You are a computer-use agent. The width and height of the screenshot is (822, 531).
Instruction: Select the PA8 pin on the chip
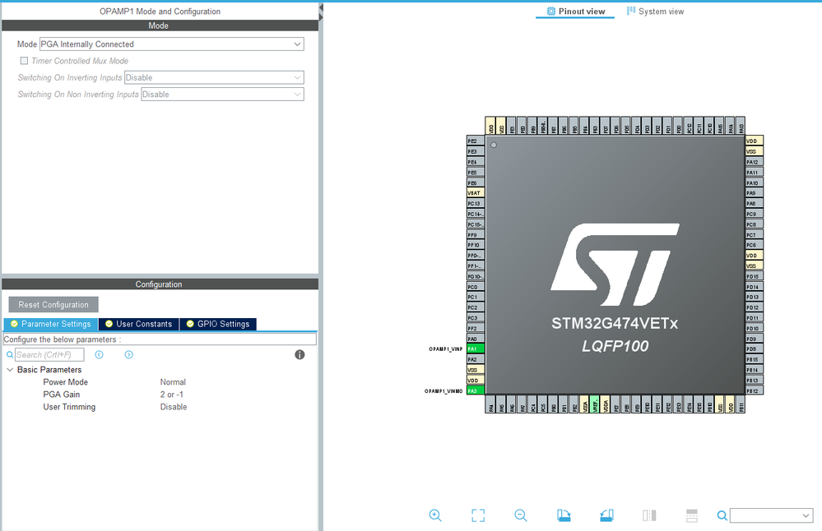755,204
